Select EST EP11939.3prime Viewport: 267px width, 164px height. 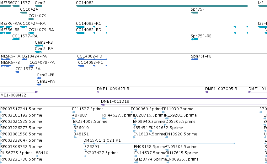click(178, 109)
